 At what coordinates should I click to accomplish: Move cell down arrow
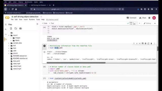coord(137,43)
